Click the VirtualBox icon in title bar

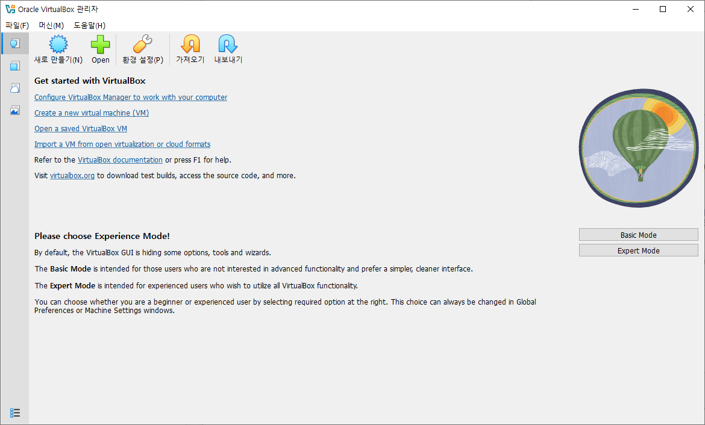tap(10, 9)
